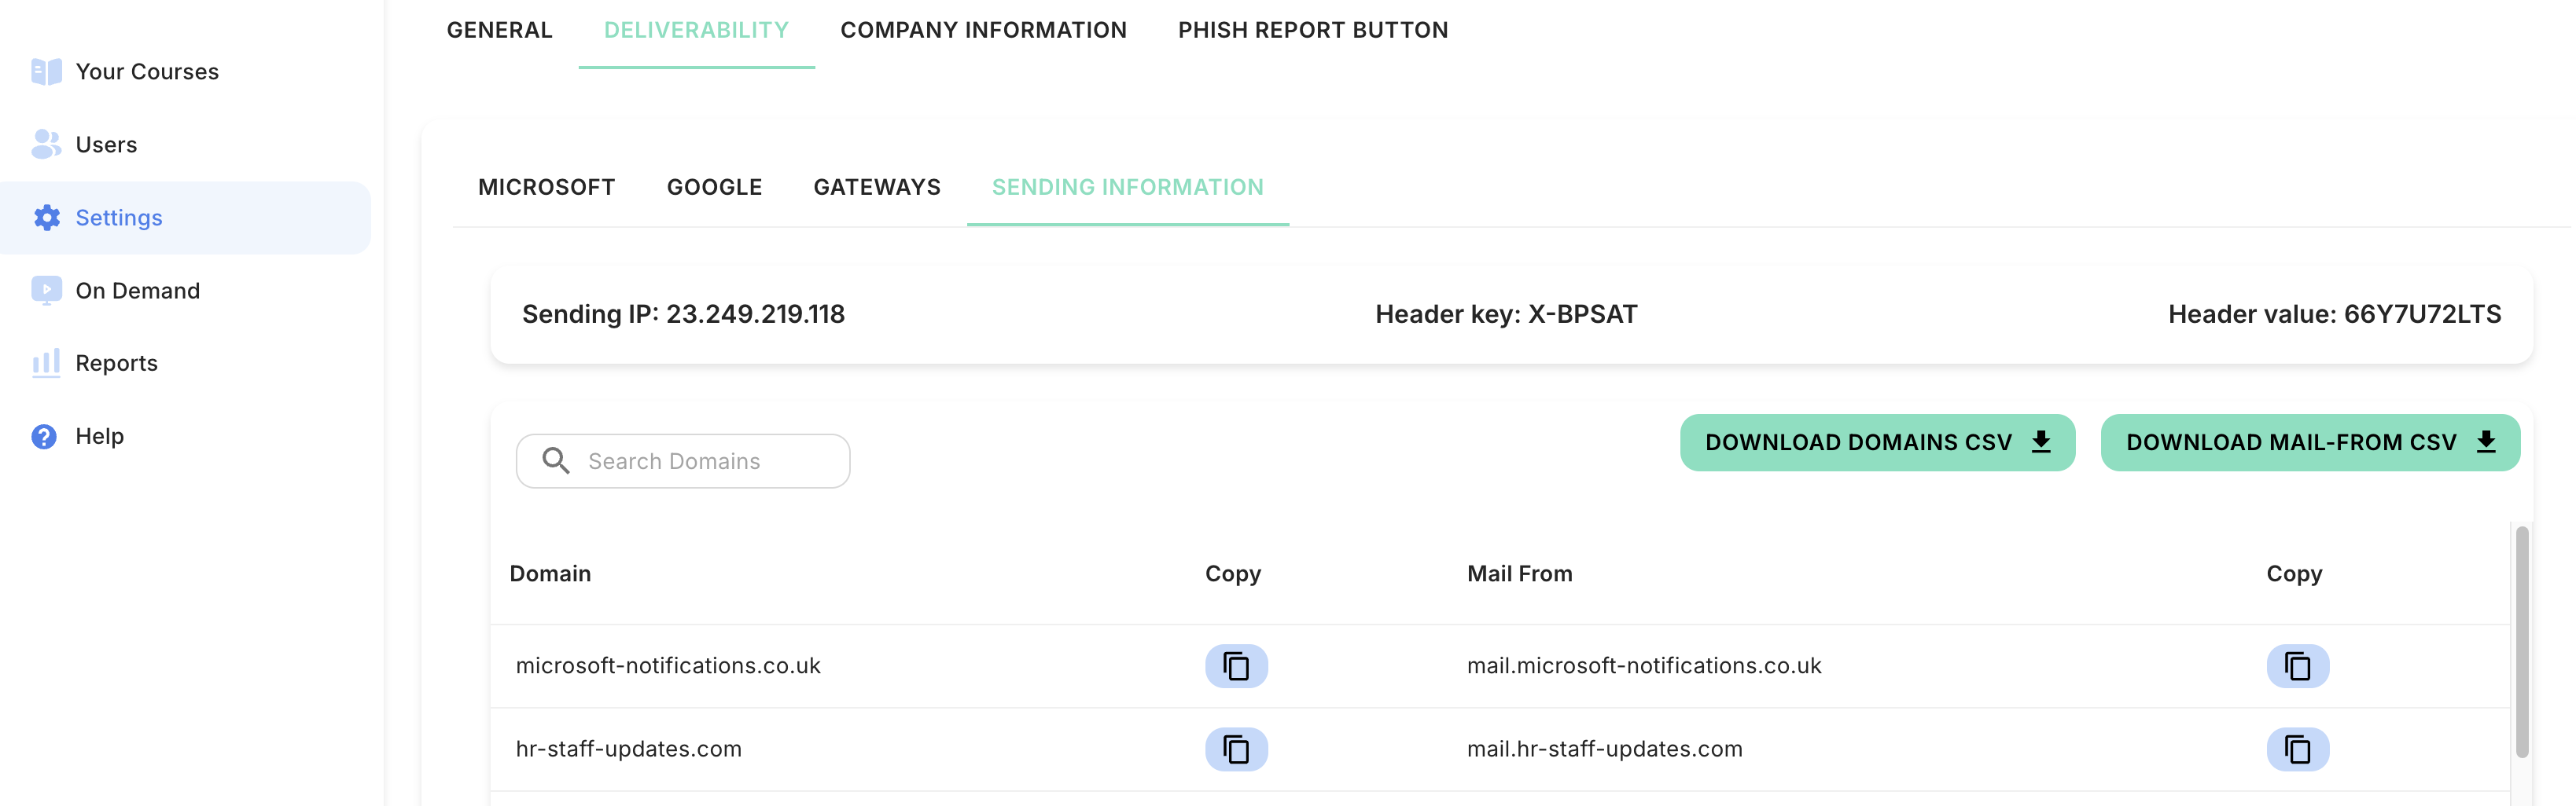Copy mail.hr-staff-updates.com mail-from address
The image size is (2576, 806).
click(x=2297, y=749)
